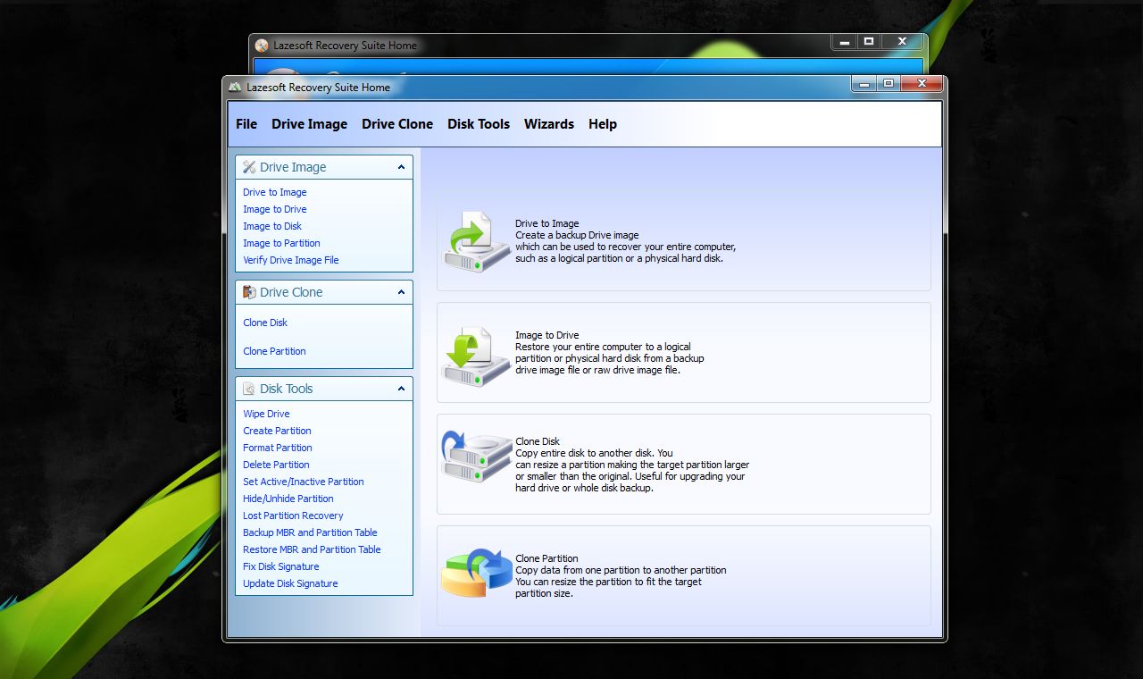The height and width of the screenshot is (679, 1143).
Task: Select Image to Drive sidebar link
Action: (x=275, y=209)
